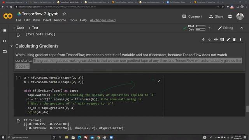Viewport: 249px width, 140px height.
Task: Open the Edit menu
Action: point(27,20)
